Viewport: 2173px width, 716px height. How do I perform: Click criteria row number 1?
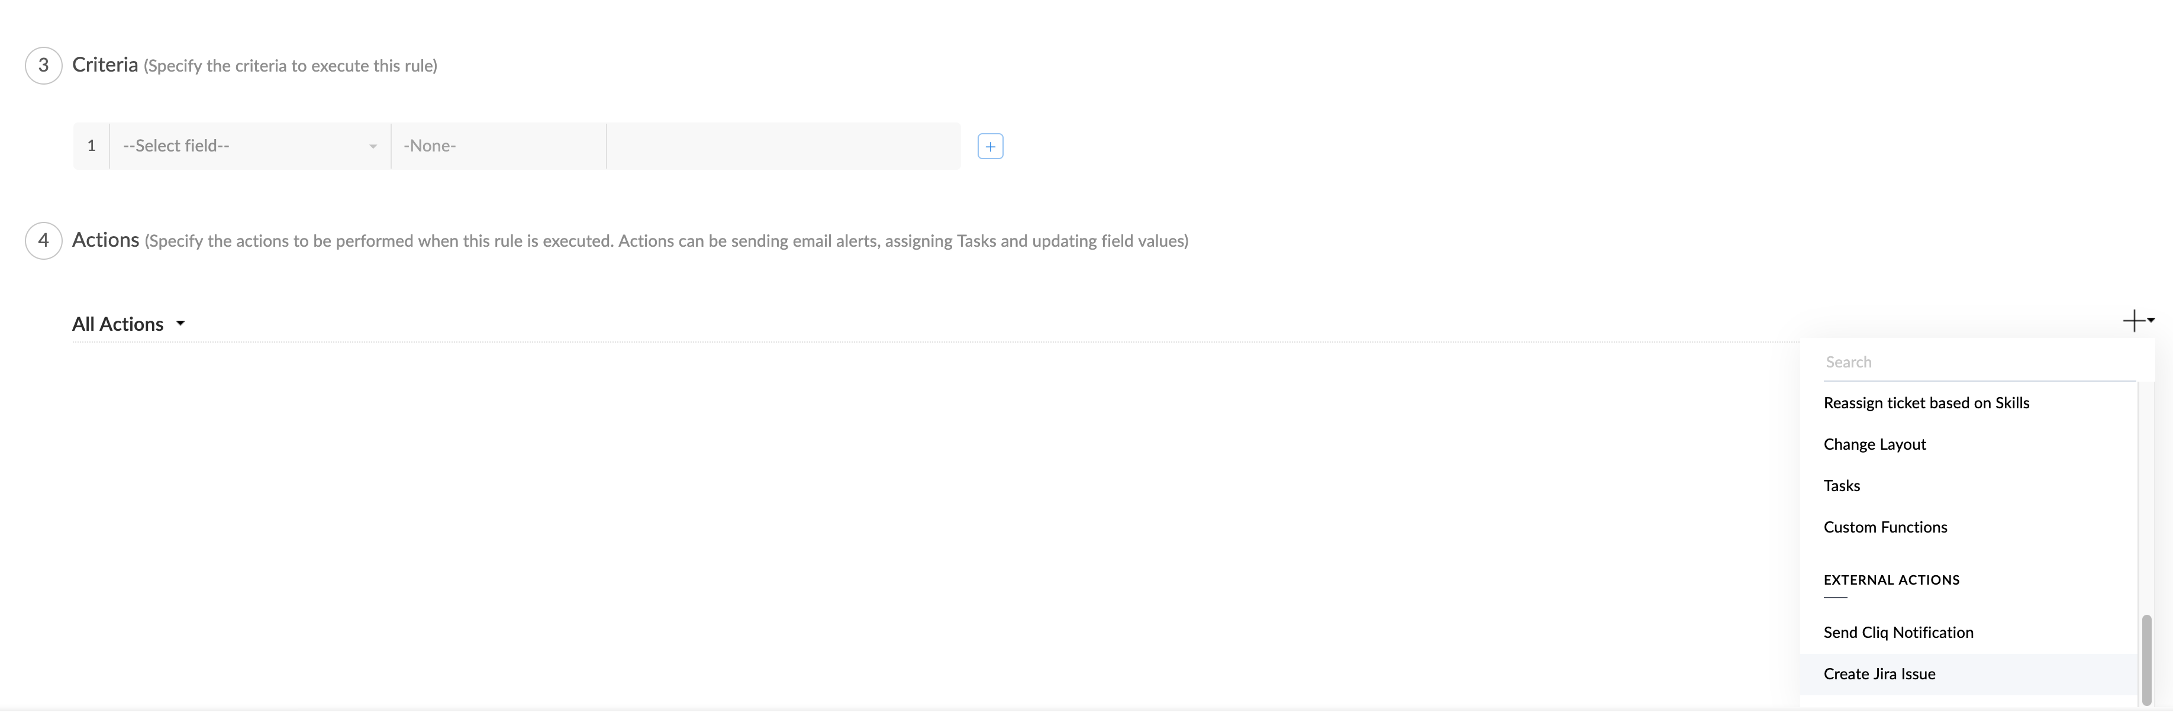91,146
